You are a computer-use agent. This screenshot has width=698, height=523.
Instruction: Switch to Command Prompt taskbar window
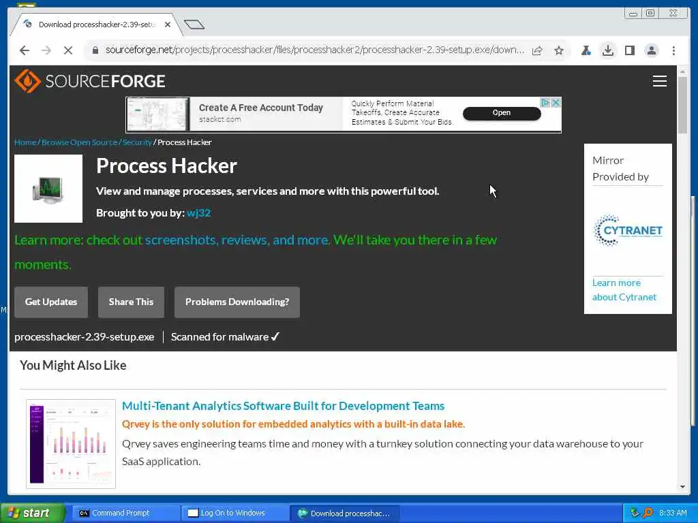[125, 513]
